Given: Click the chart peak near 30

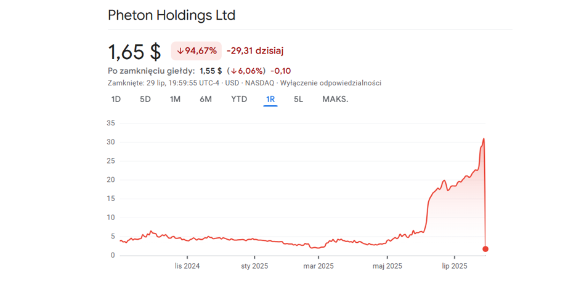Looking at the screenshot, I should 484,139.
